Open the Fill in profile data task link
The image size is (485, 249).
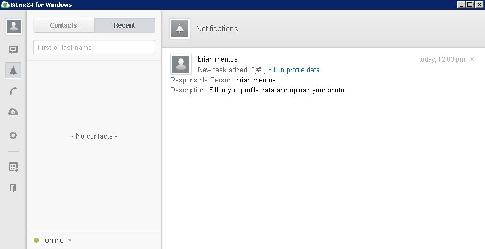tap(294, 70)
